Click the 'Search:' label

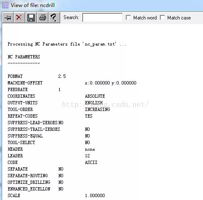click(71, 17)
